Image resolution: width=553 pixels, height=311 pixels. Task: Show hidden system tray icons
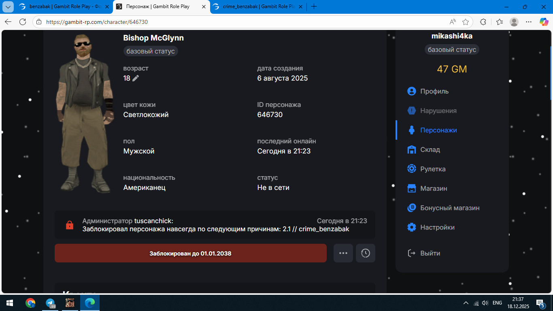(x=466, y=303)
